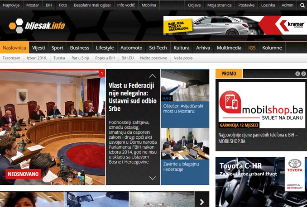Click the Toyota C-HR advertisement
307x207 pixels.
pyautogui.click(x=261, y=182)
